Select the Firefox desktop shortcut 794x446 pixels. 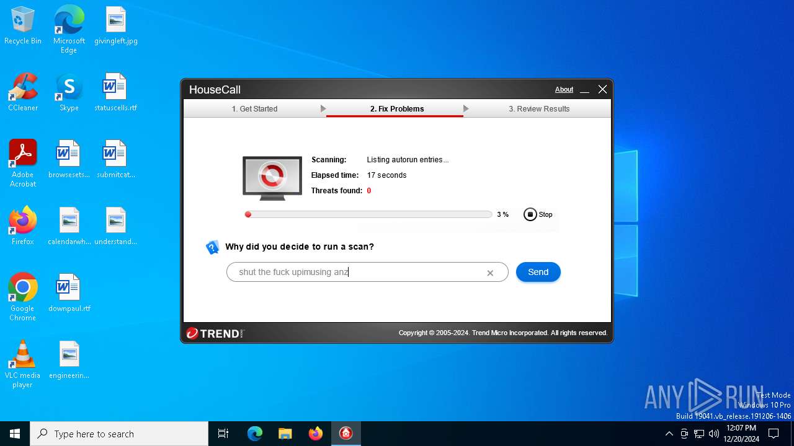(x=23, y=227)
